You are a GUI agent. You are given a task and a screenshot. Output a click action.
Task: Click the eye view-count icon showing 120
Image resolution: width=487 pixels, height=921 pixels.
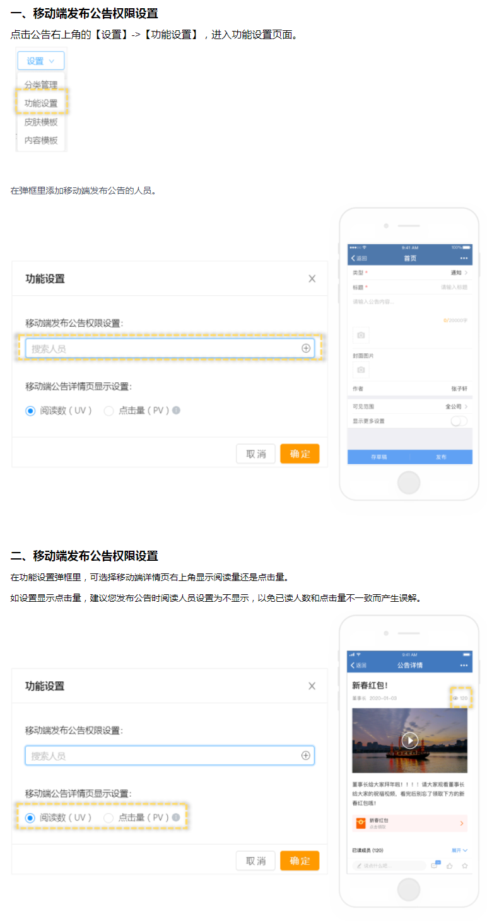pyautogui.click(x=455, y=698)
